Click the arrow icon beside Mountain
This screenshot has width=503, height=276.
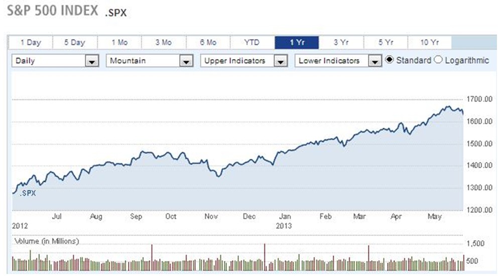click(186, 62)
